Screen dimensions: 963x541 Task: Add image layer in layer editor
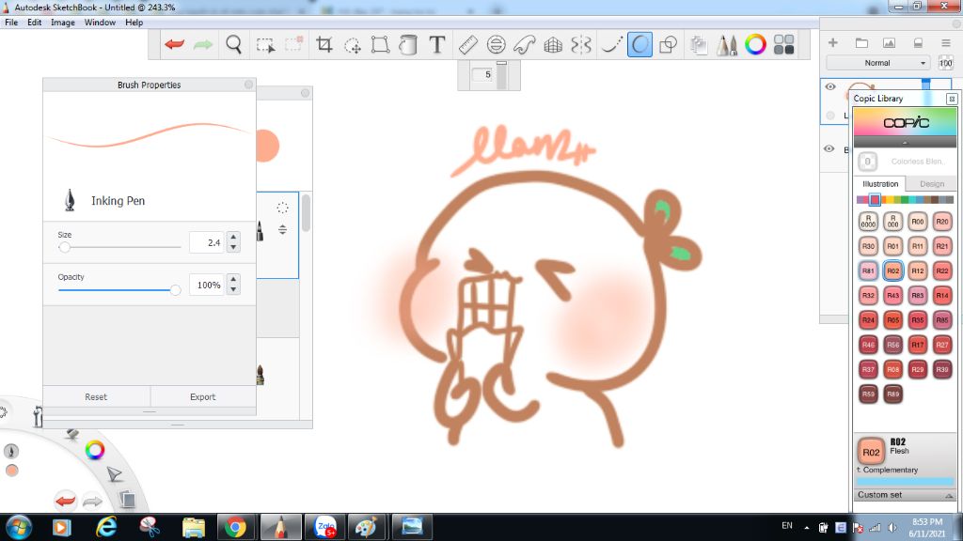[x=889, y=43]
